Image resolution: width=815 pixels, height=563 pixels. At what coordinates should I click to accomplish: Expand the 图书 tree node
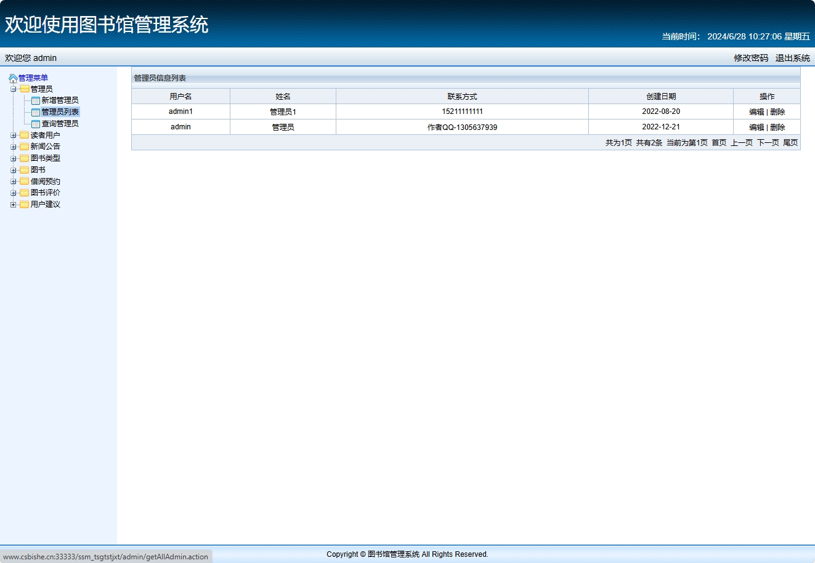[x=14, y=170]
